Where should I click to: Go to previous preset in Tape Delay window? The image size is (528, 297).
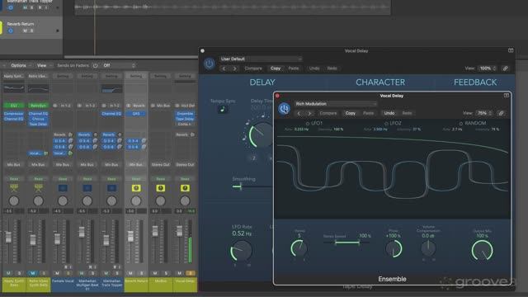point(224,68)
